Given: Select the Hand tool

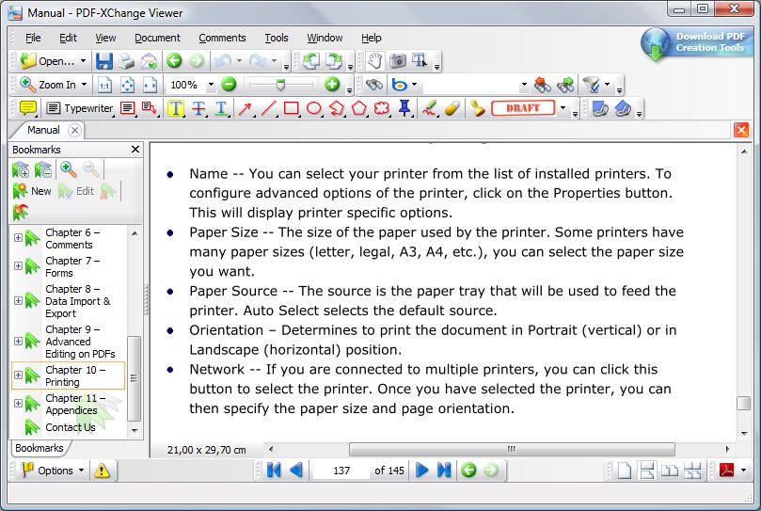Looking at the screenshot, I should click(x=374, y=61).
